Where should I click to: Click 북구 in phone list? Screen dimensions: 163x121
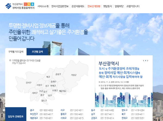pos(124,114)
